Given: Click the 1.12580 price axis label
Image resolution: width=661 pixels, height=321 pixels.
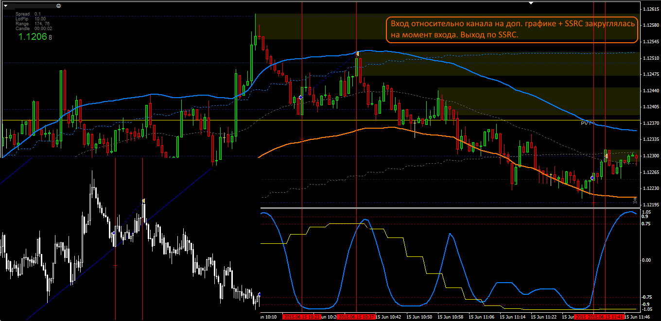Looking at the screenshot, I should 650,25.
